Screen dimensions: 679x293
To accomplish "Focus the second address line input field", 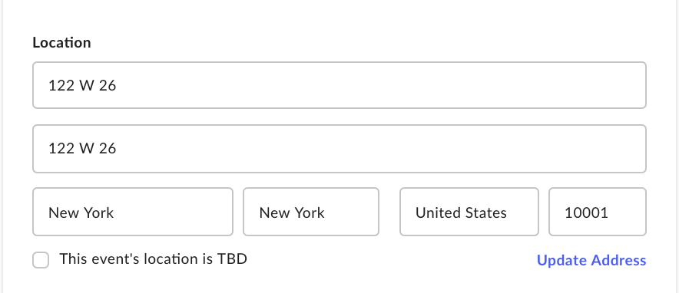I will point(339,149).
